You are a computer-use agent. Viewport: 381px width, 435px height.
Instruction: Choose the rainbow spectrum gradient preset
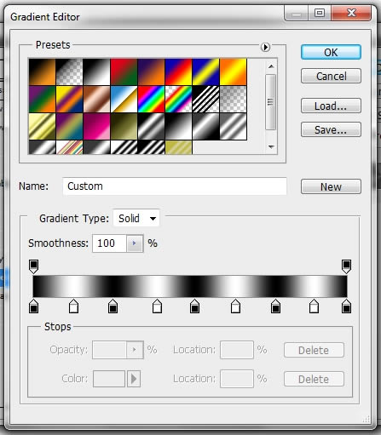(x=151, y=100)
